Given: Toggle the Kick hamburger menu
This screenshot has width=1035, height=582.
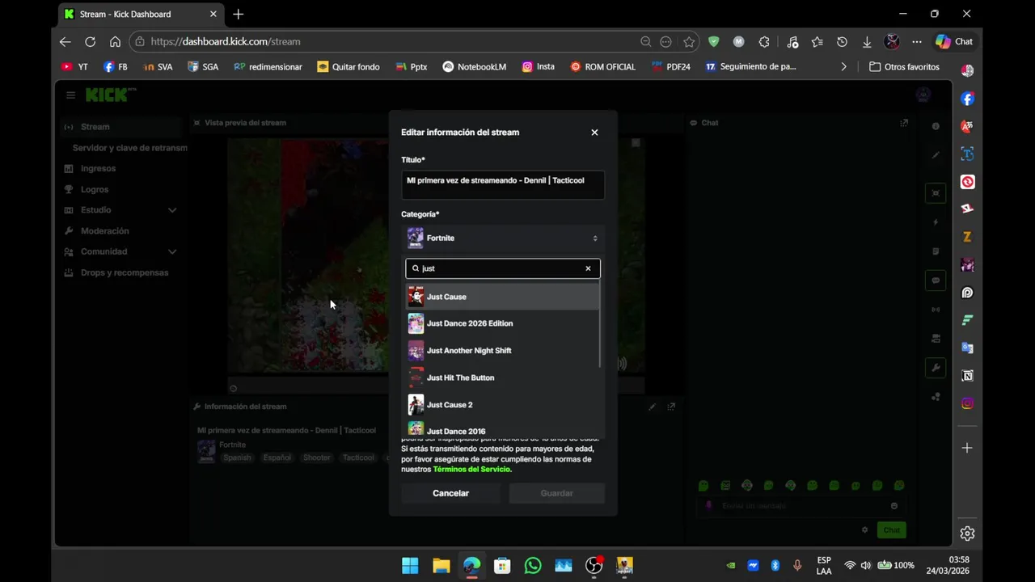Looking at the screenshot, I should [x=70, y=95].
